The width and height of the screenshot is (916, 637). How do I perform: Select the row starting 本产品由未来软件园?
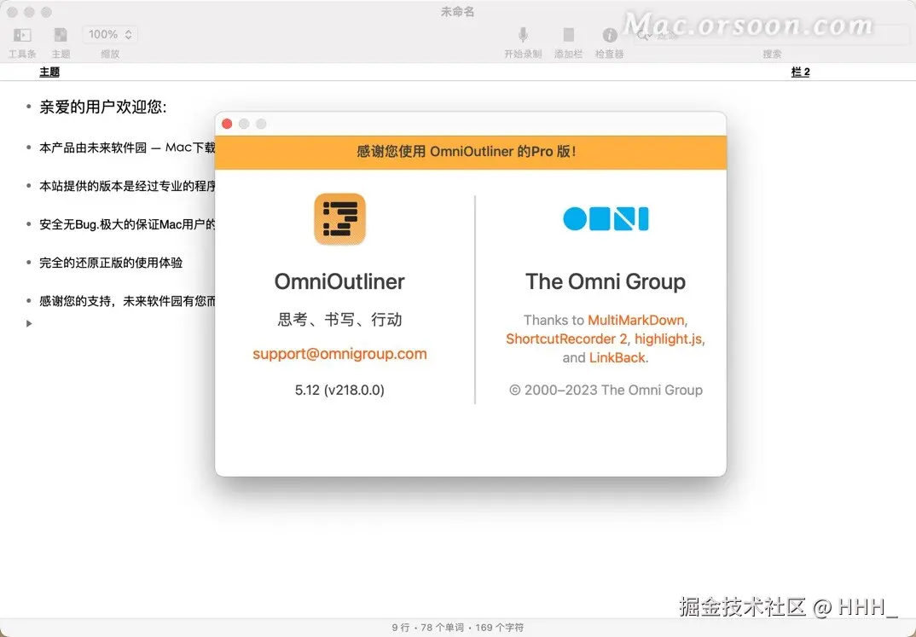click(x=127, y=148)
